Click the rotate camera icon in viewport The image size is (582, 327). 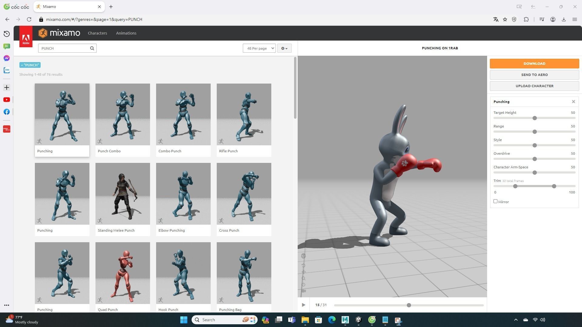point(303,266)
